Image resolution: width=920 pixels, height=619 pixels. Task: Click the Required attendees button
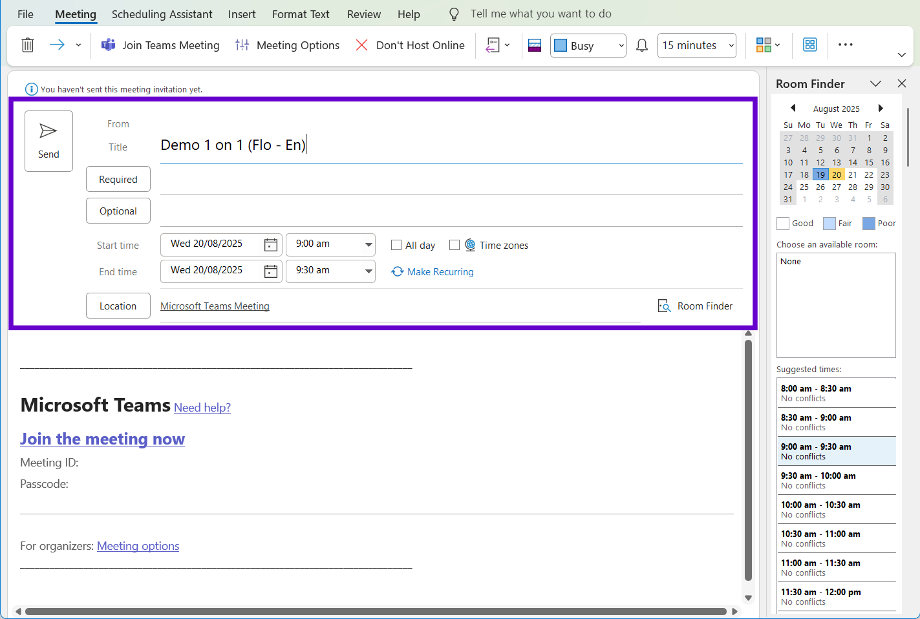click(118, 179)
